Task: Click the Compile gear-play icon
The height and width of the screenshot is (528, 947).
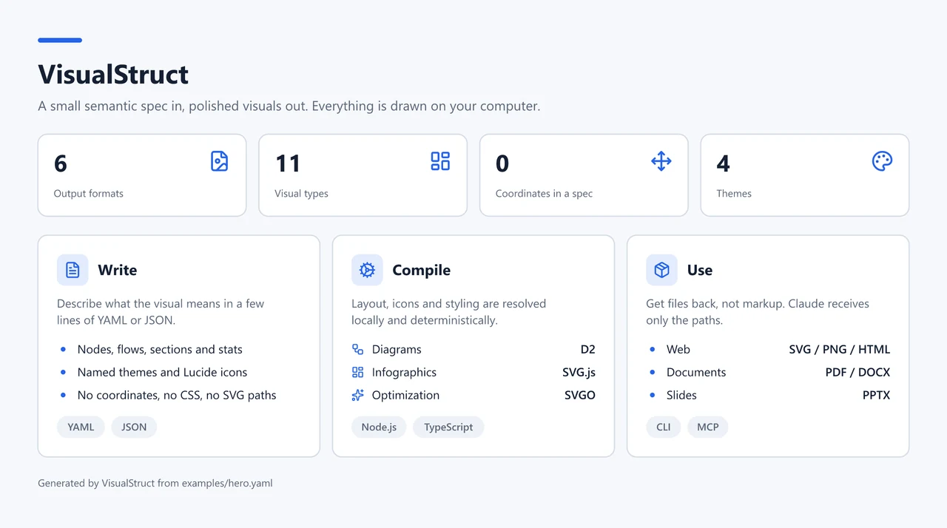Action: click(x=367, y=270)
